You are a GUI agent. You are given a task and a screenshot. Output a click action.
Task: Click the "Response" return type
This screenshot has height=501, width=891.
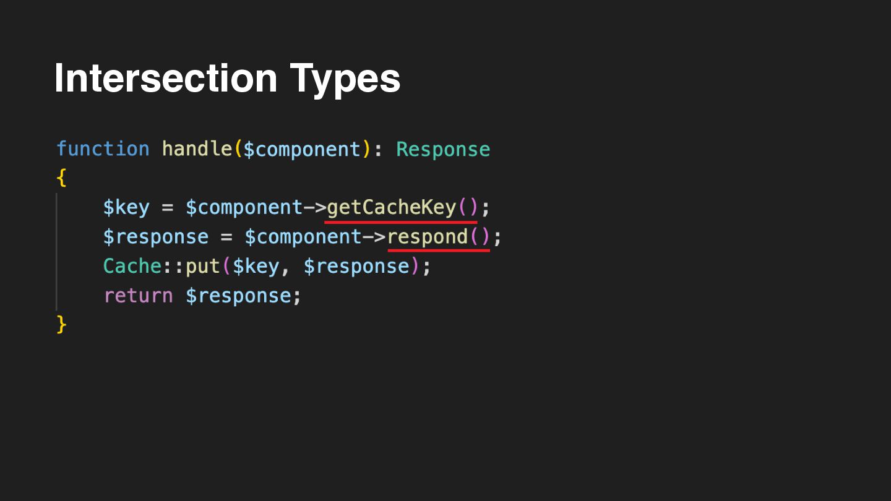443,149
